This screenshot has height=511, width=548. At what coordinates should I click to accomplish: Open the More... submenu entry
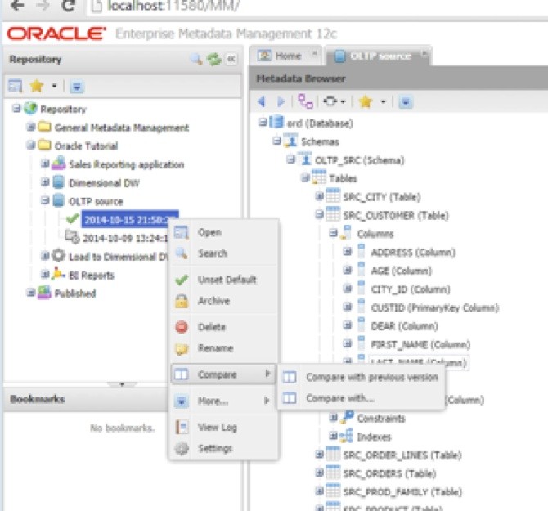pyautogui.click(x=223, y=401)
